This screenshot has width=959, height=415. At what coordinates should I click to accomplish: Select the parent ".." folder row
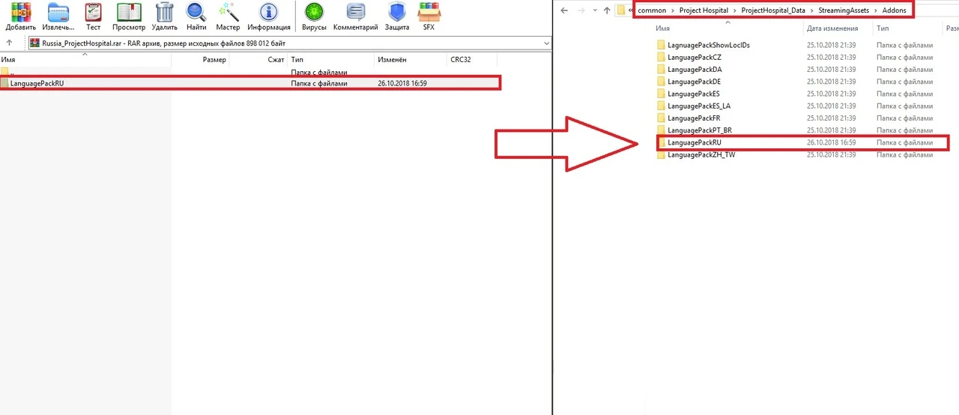(x=250, y=73)
